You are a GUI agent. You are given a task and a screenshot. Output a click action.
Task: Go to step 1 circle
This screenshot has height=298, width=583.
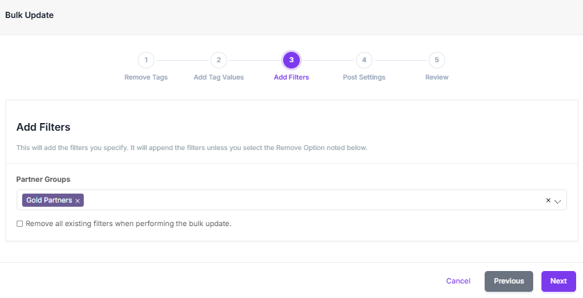click(x=146, y=60)
